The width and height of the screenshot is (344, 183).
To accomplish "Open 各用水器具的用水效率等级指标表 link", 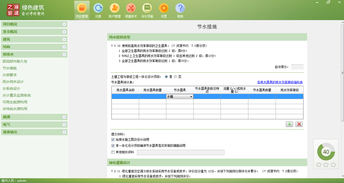I will click(280, 82).
